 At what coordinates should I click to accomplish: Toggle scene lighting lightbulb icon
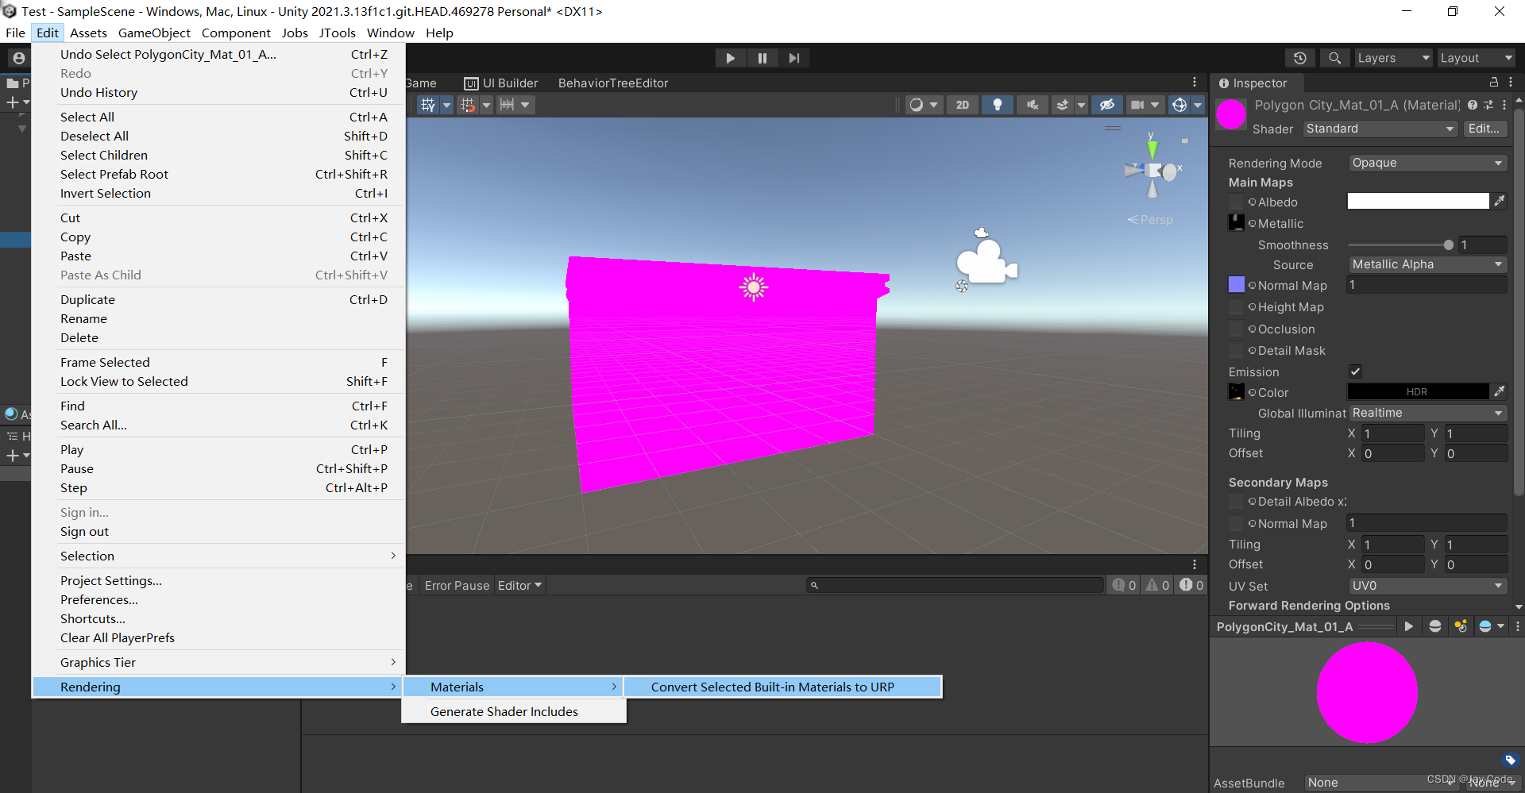(x=998, y=105)
